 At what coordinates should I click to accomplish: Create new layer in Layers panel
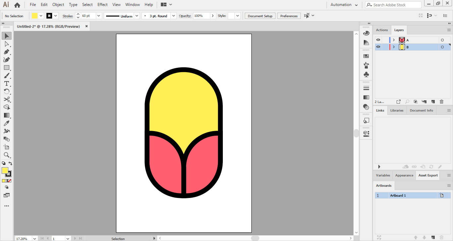(x=433, y=102)
